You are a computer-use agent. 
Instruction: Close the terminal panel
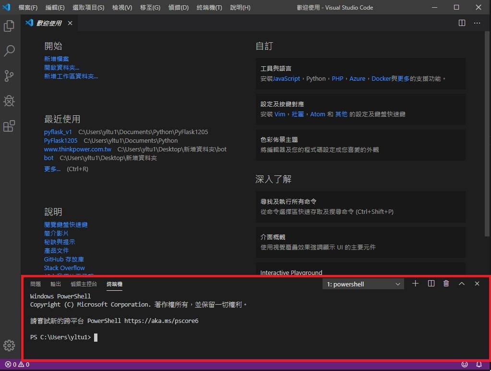[x=477, y=284]
